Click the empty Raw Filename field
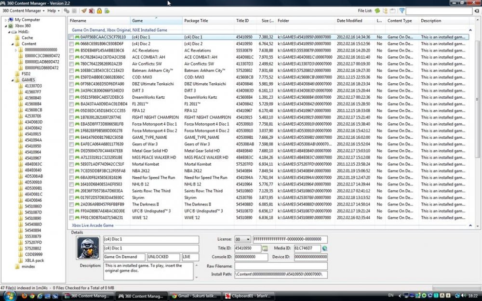 (x=281, y=266)
